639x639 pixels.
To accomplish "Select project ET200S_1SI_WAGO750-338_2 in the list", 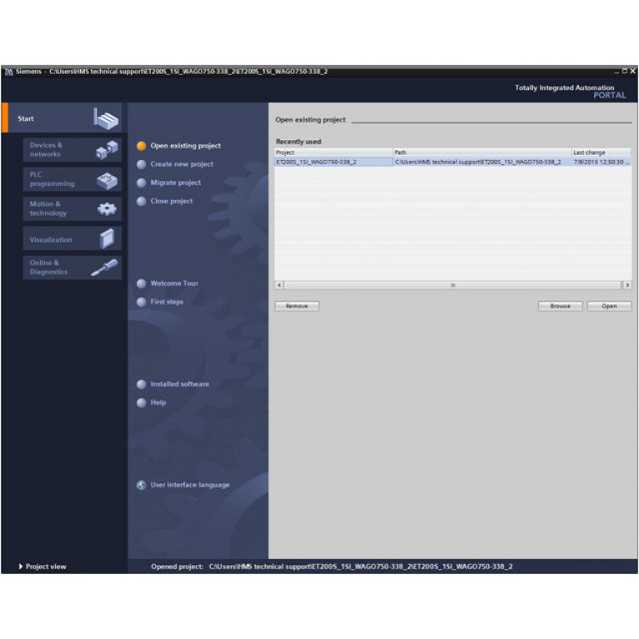I will tap(333, 162).
